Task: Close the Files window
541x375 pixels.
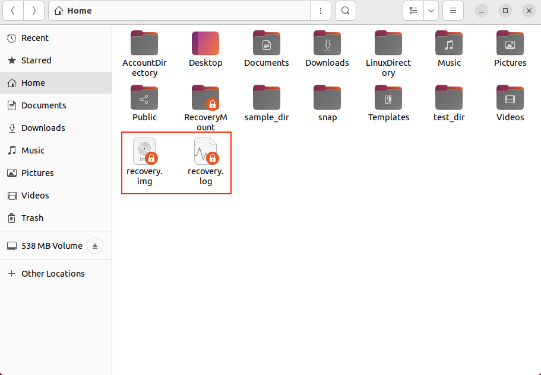Action: pyautogui.click(x=529, y=11)
